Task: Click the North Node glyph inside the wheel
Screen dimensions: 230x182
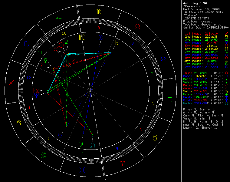Action: 93,145
